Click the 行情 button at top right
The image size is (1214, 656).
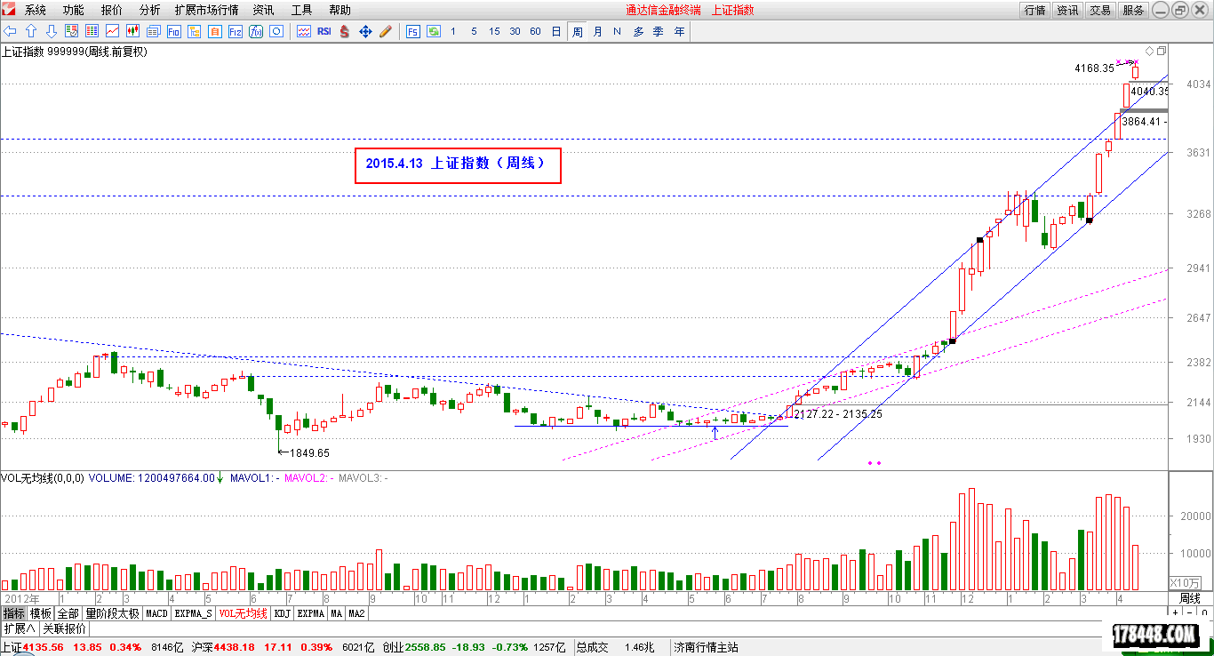[x=1034, y=10]
